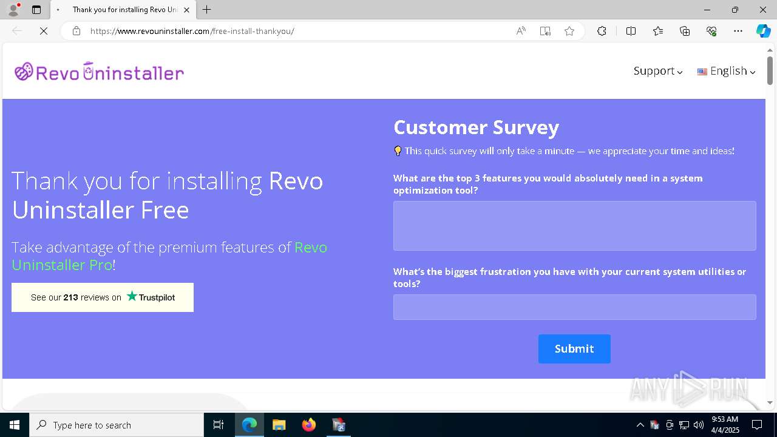Minimize the Edge browser window

coord(707,10)
